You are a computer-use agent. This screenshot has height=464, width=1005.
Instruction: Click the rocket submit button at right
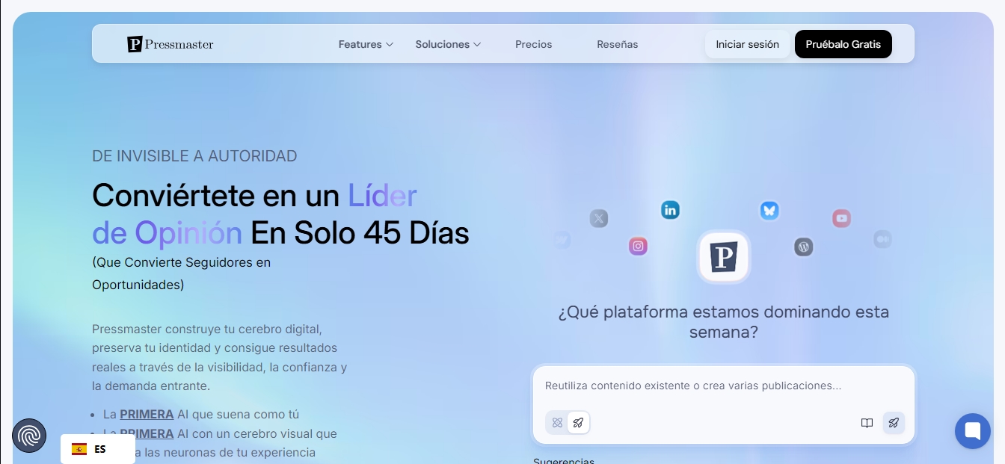894,423
